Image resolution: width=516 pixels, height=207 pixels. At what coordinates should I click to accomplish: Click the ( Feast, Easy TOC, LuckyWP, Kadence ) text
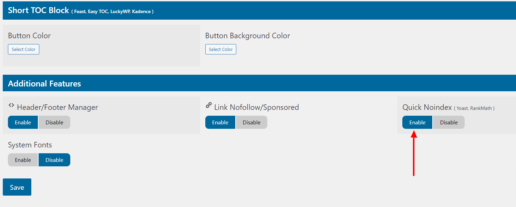click(112, 11)
